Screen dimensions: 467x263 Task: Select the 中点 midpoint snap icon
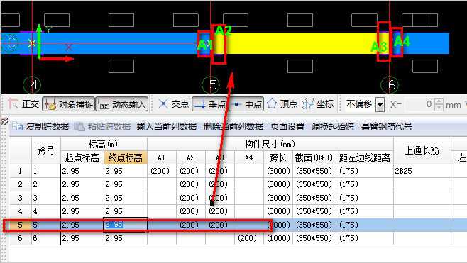(236, 104)
